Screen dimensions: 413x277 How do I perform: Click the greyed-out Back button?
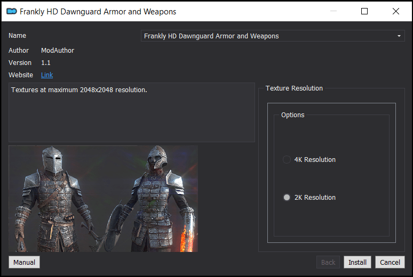point(328,262)
